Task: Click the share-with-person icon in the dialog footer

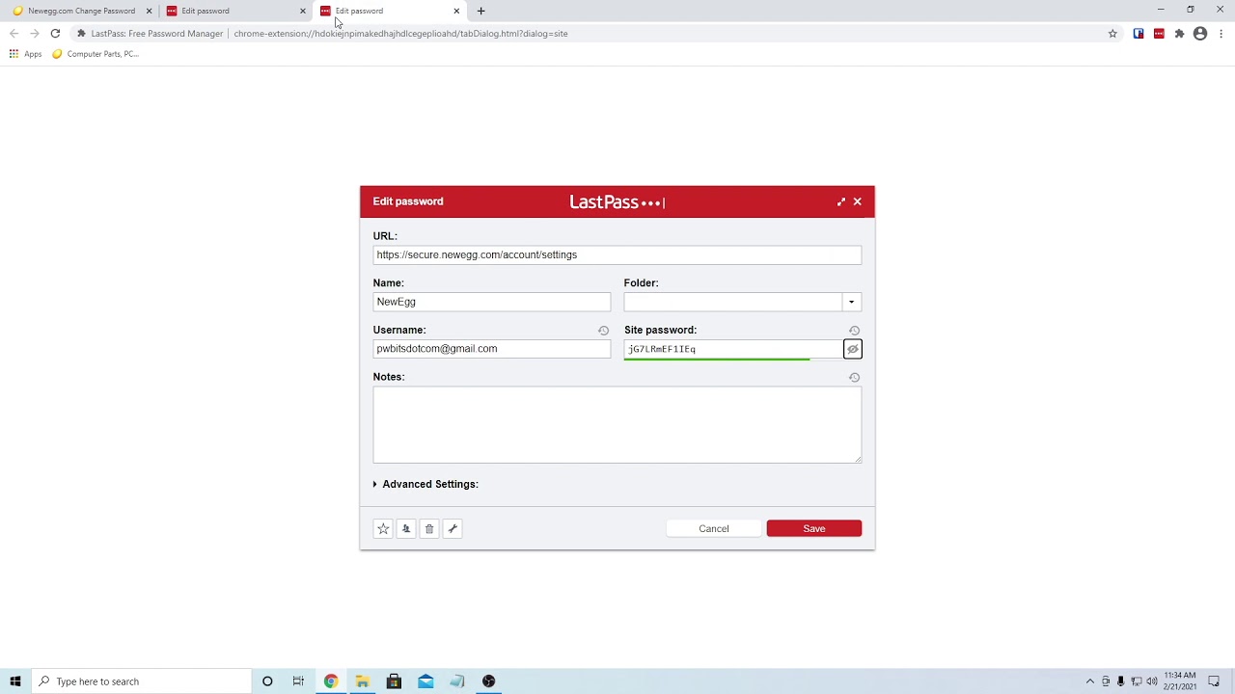Action: pyautogui.click(x=406, y=528)
